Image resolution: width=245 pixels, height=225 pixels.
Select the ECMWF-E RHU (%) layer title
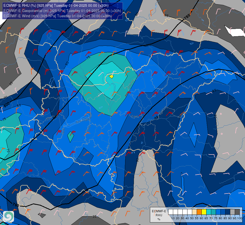pyautogui.click(x=56, y=5)
